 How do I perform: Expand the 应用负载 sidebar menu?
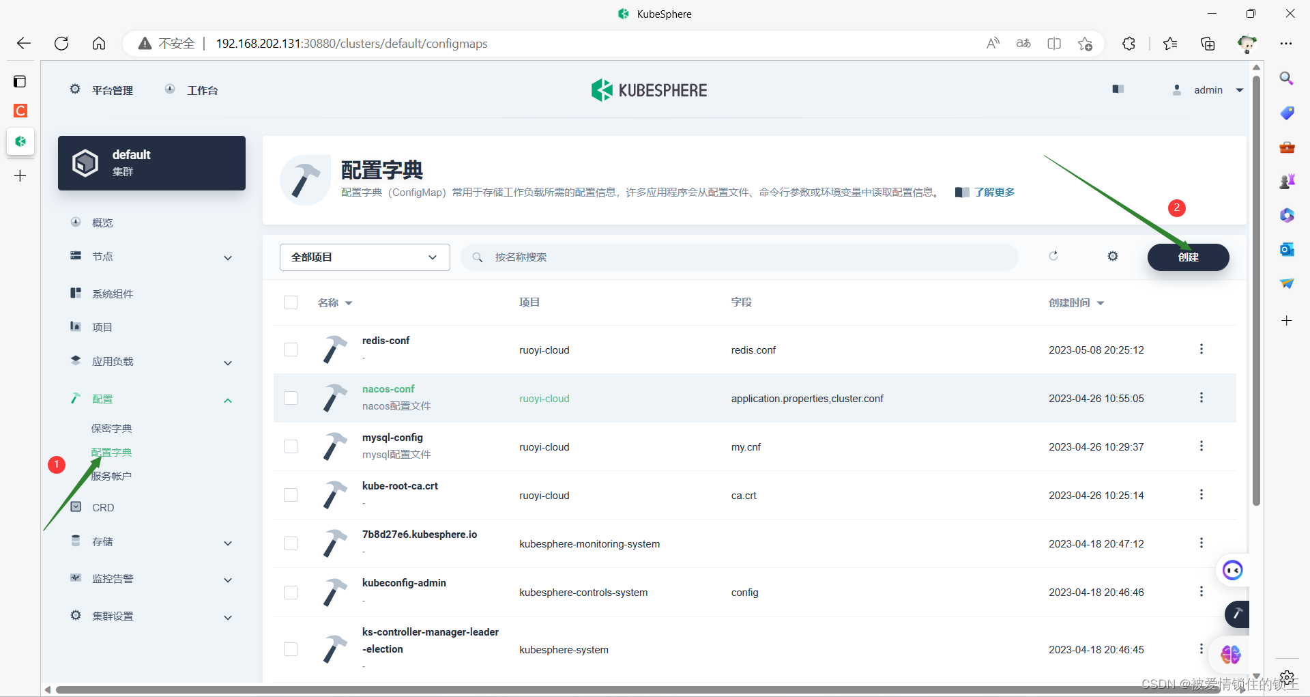[228, 362]
